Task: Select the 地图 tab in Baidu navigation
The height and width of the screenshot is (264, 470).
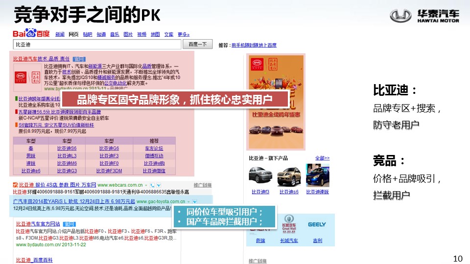Action: point(155,34)
